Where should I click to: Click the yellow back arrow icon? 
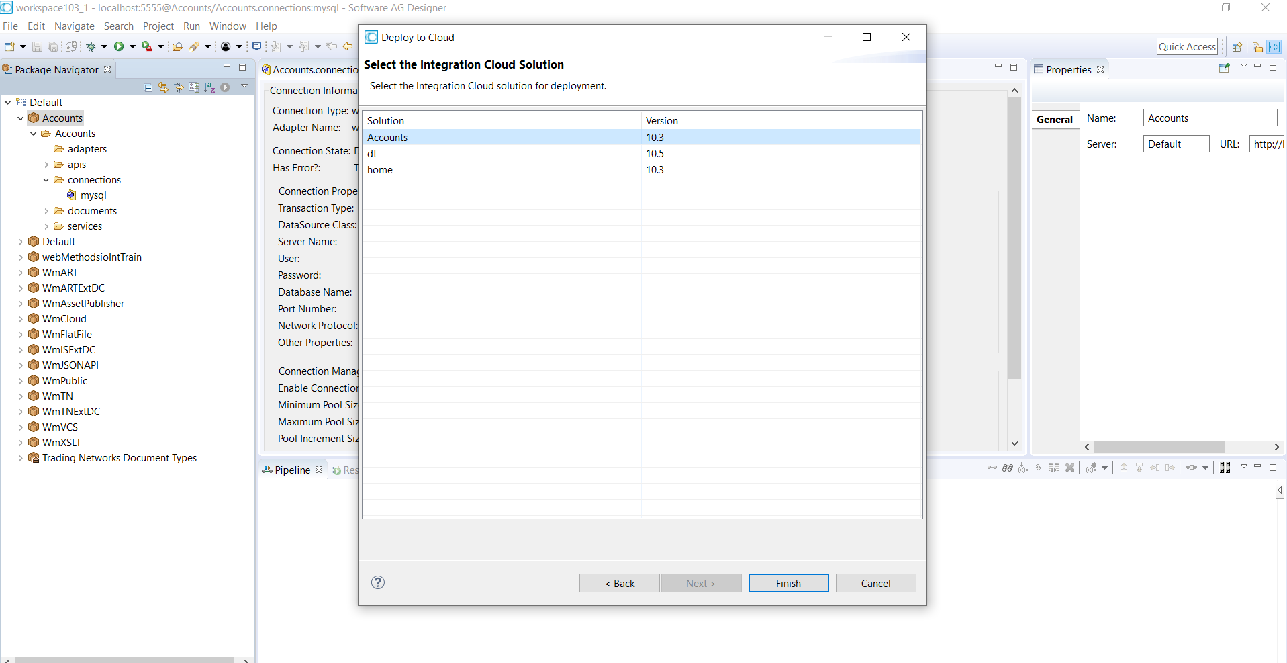[x=348, y=46]
